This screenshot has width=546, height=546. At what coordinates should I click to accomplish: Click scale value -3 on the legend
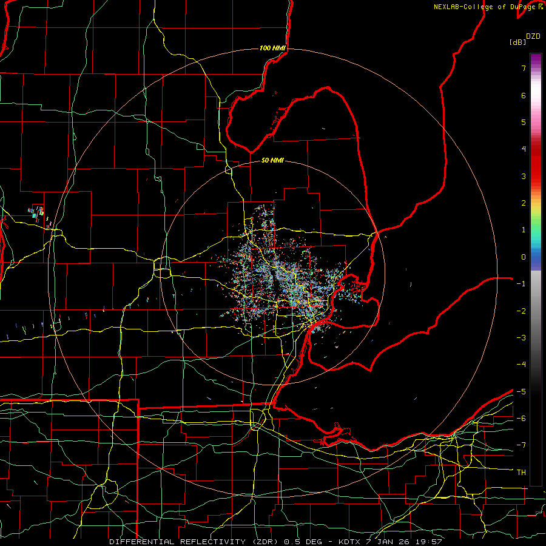click(x=521, y=338)
